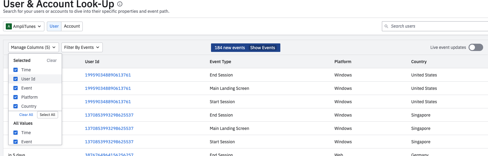Focus the Search users input field
This screenshot has width=488, height=156.
coord(438,26)
